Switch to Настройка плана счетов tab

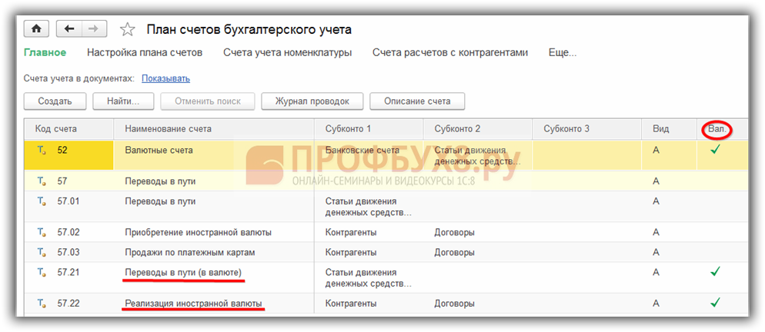tap(145, 53)
